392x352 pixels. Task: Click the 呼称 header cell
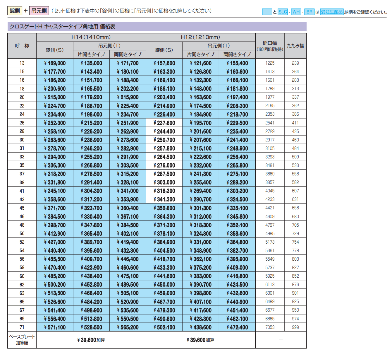tap(22, 46)
